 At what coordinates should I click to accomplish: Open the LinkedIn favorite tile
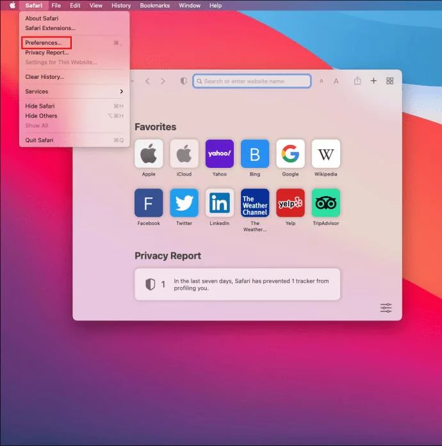coord(220,202)
